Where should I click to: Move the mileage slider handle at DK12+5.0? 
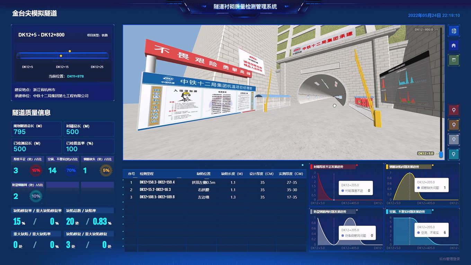(441, 154)
